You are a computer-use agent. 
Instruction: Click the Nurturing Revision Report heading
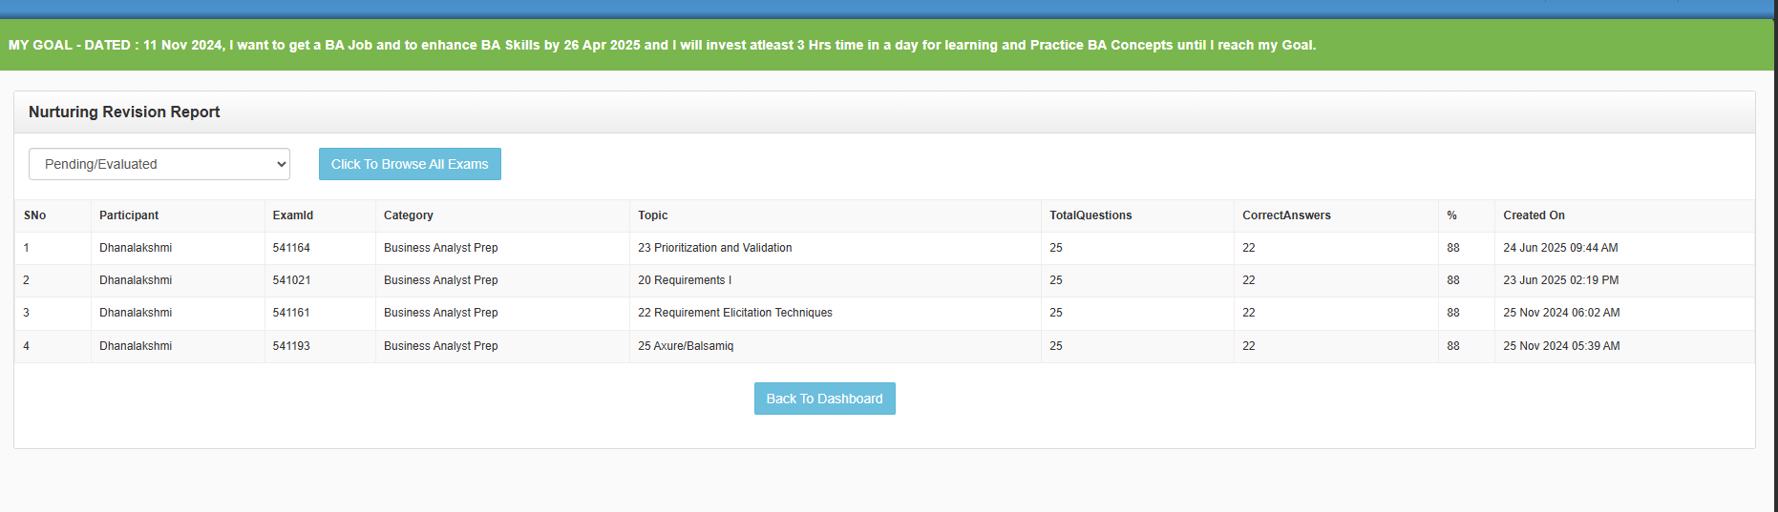(124, 113)
